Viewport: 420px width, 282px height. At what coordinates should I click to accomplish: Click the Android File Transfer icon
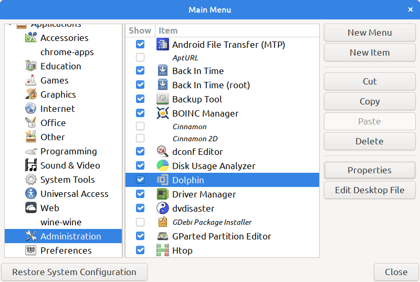pos(163,45)
